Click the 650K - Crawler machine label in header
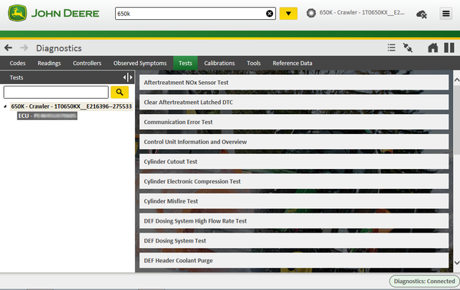 362,12
